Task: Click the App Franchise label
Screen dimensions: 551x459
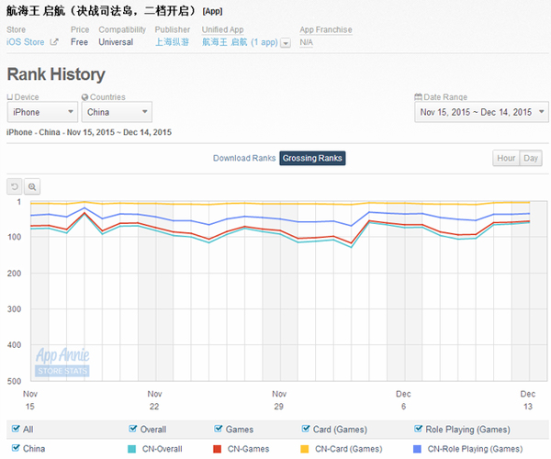Action: tap(326, 30)
